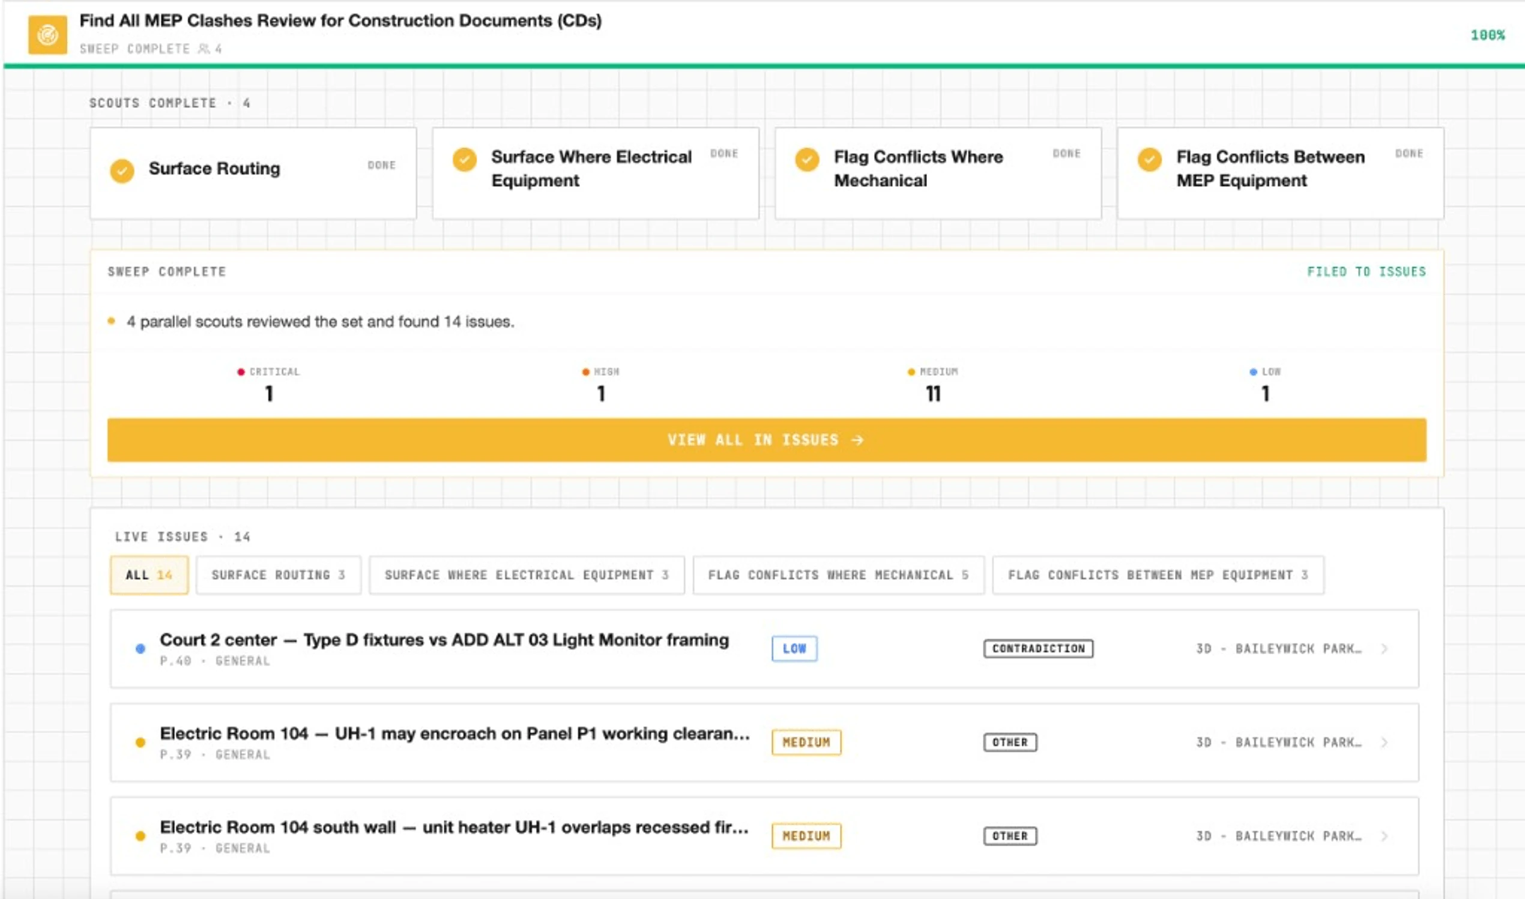The image size is (1525, 899).
Task: Click OTHER tag on UH-1 Panel P1 clearance issue
Action: (1010, 742)
